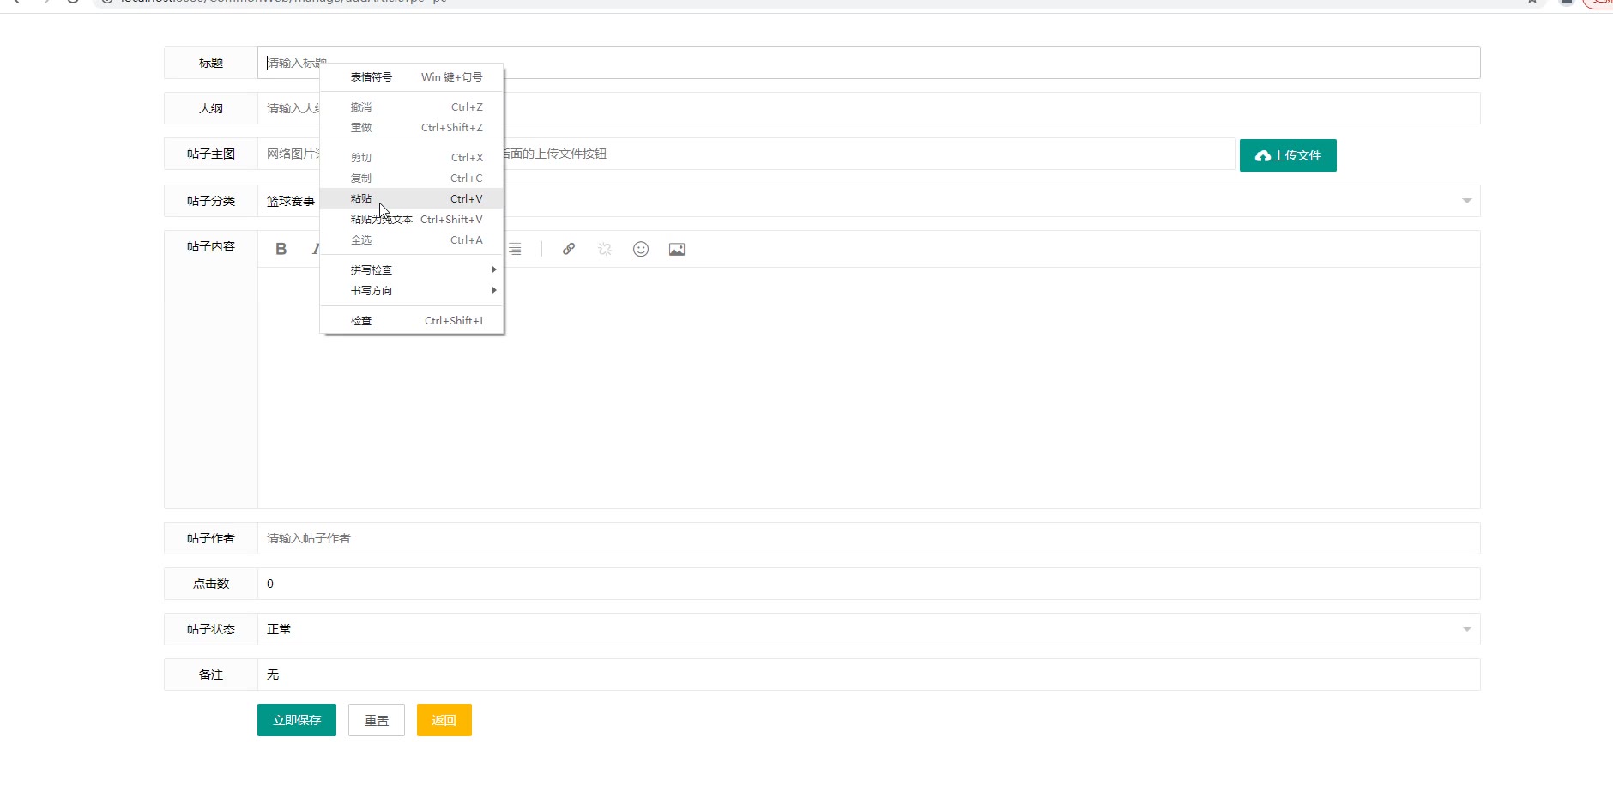Click the 帖子状态 label
The height and width of the screenshot is (793, 1613).
pyautogui.click(x=211, y=629)
